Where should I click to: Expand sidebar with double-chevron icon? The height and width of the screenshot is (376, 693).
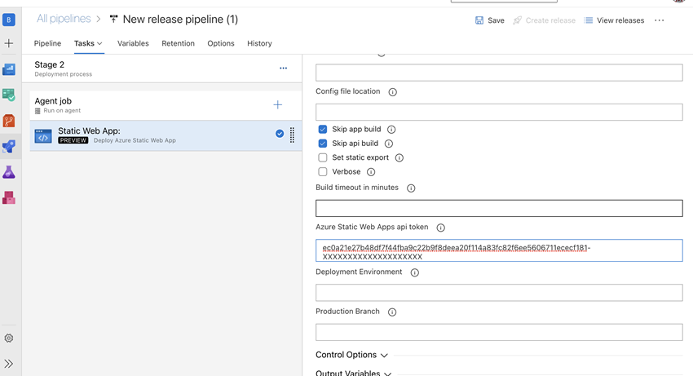click(x=9, y=364)
